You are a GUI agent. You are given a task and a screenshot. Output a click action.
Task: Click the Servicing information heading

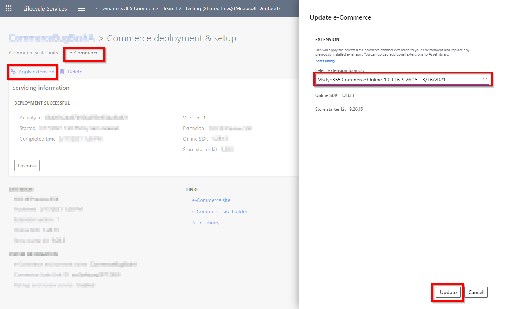click(x=41, y=88)
